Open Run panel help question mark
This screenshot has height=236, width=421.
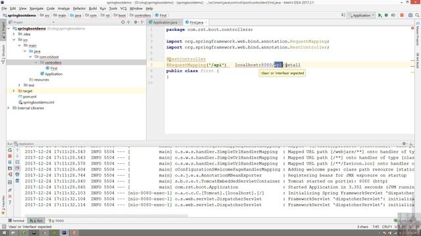pyautogui.click(x=10, y=203)
